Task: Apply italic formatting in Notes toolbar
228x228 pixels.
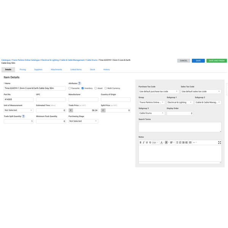Action: [144, 142]
